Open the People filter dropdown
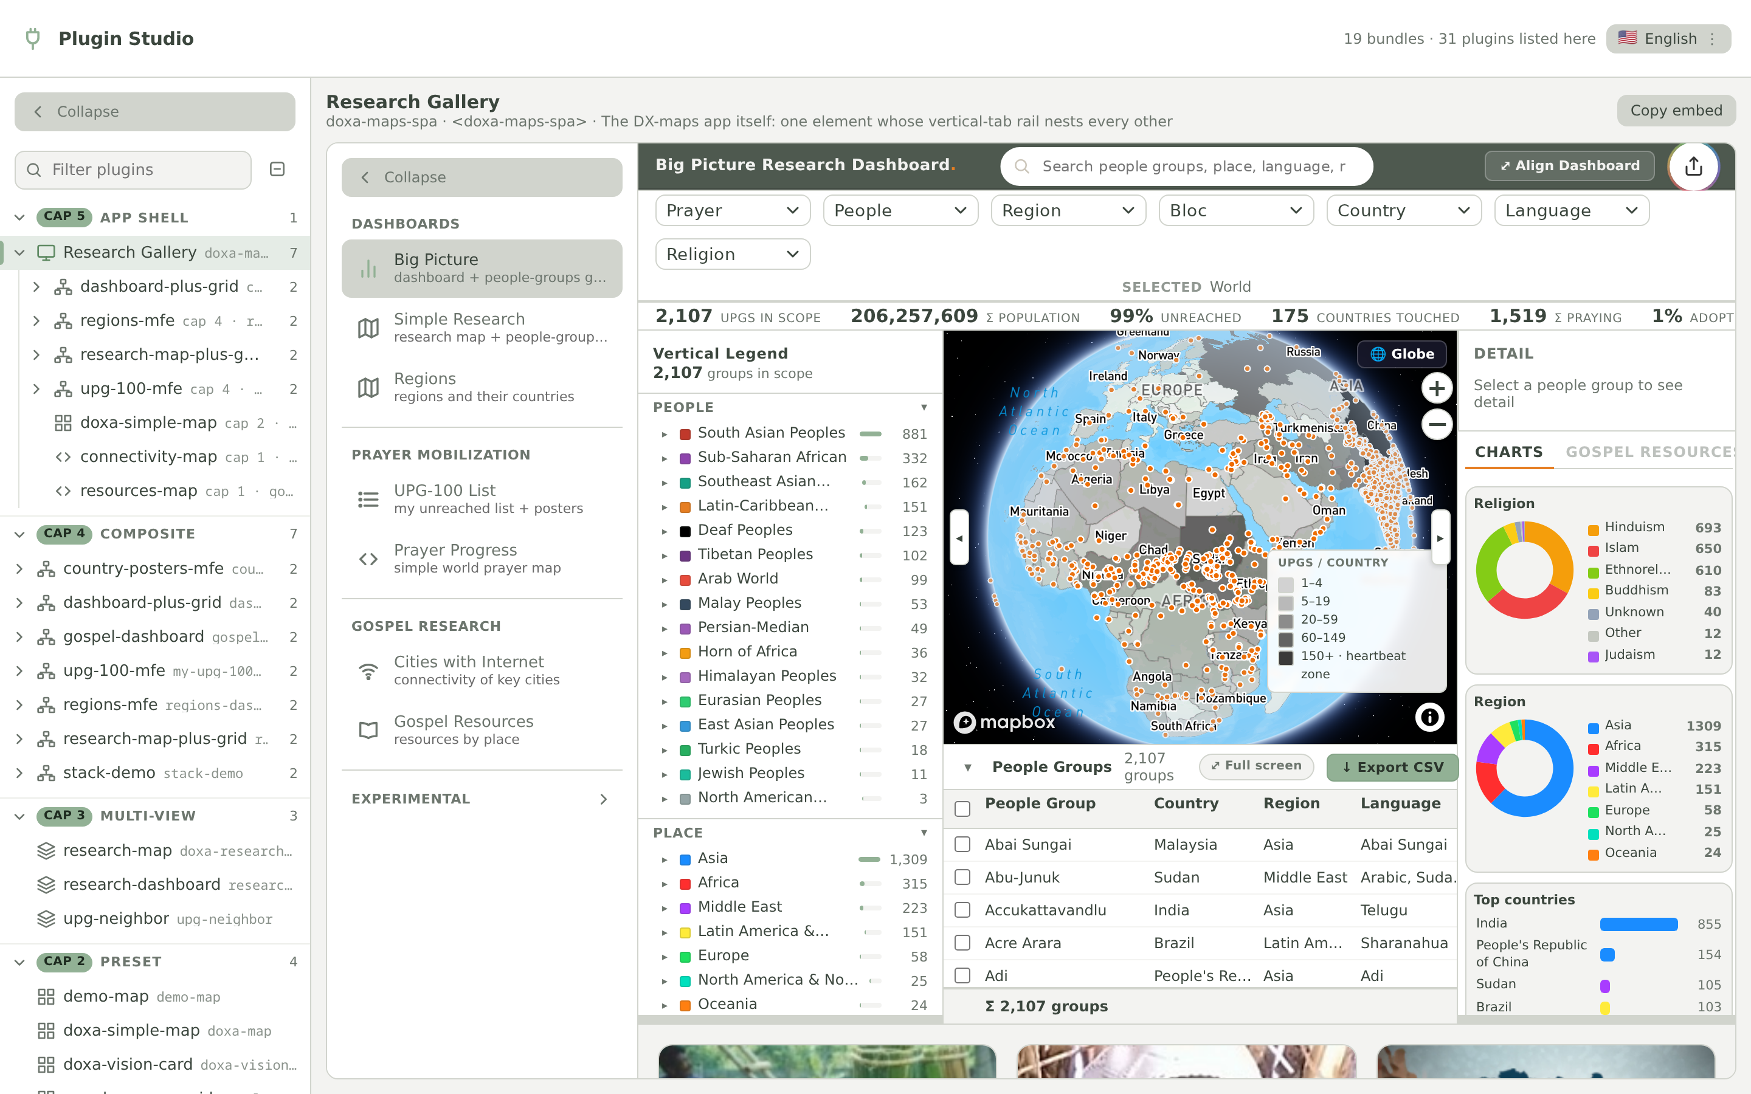This screenshot has width=1751, height=1094. 900,210
